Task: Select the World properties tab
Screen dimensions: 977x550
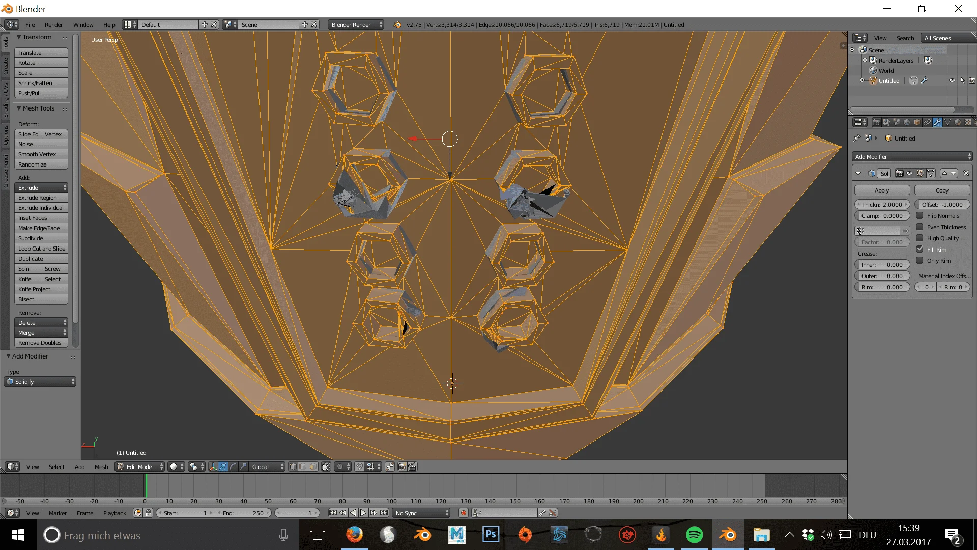Action: [907, 122]
